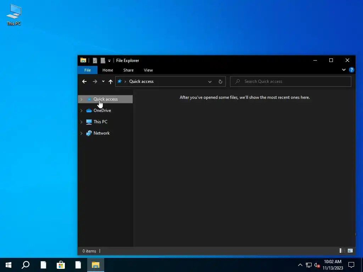Go up one level with Up arrow
Image resolution: width=363 pixels, height=272 pixels.
pos(111,81)
